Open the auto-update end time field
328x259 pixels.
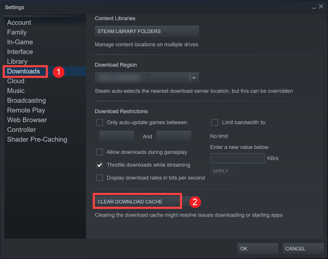coord(174,136)
